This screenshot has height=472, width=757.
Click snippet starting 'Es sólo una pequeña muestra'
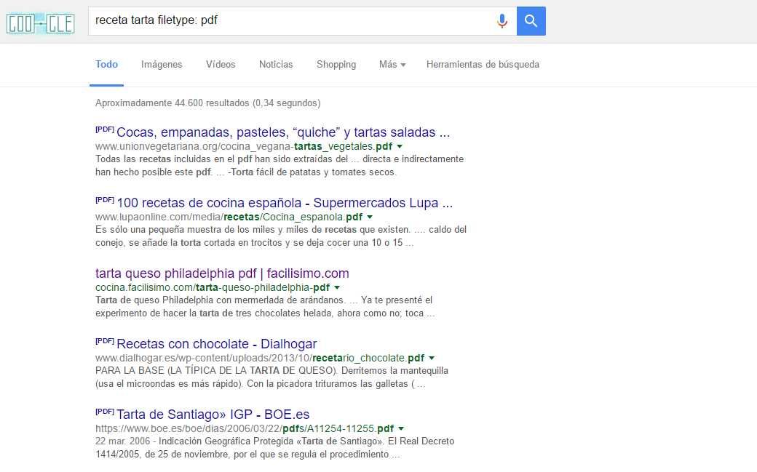point(281,236)
